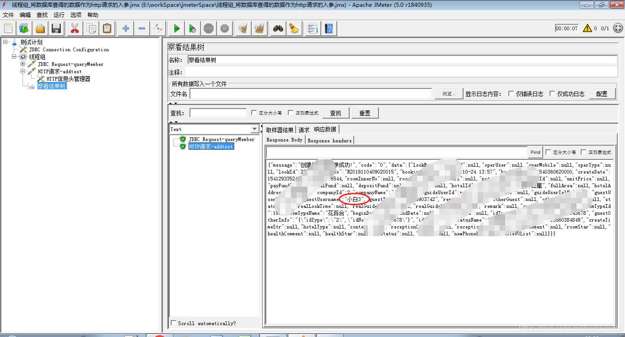Toggle 正则表达式 beside the Find button
Screen dimensions: 625x337
pos(583,152)
